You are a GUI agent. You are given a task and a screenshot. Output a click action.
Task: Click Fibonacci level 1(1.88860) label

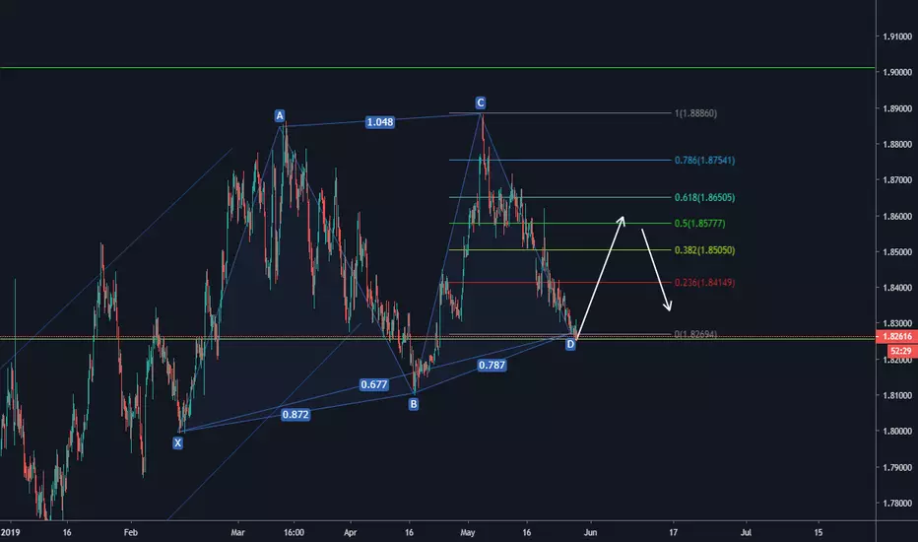click(695, 113)
